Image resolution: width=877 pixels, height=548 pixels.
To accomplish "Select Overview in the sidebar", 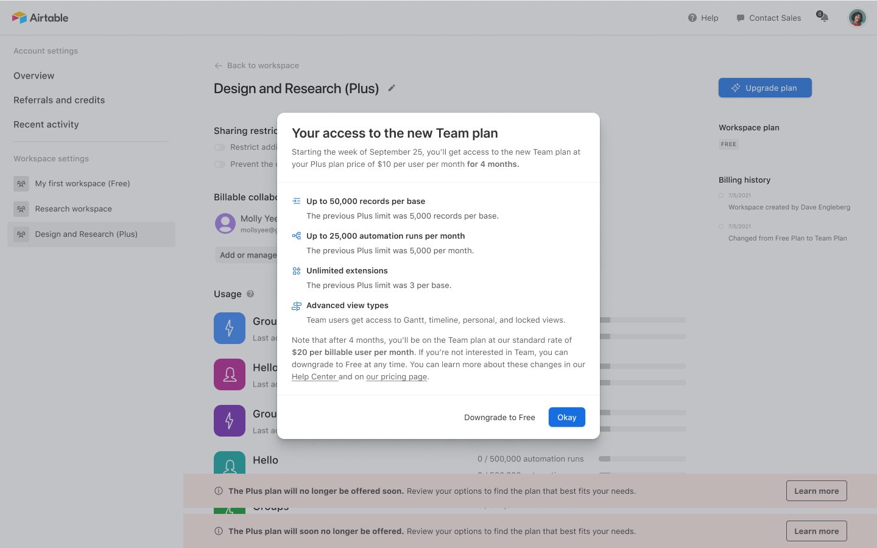I will (33, 76).
